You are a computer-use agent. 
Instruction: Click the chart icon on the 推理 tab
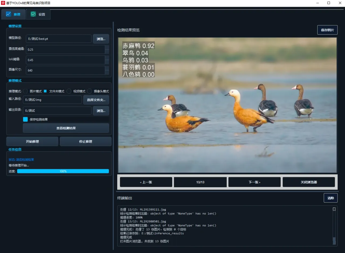click(8, 14)
